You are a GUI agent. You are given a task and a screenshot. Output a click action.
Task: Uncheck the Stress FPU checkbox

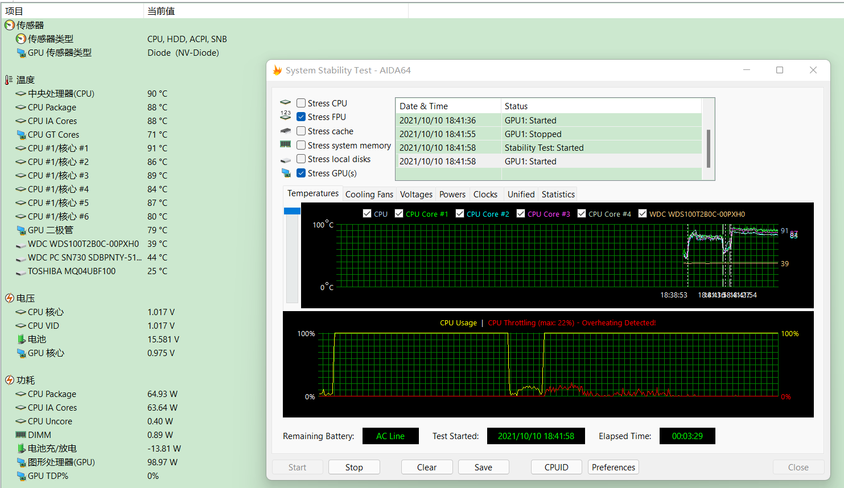click(301, 117)
